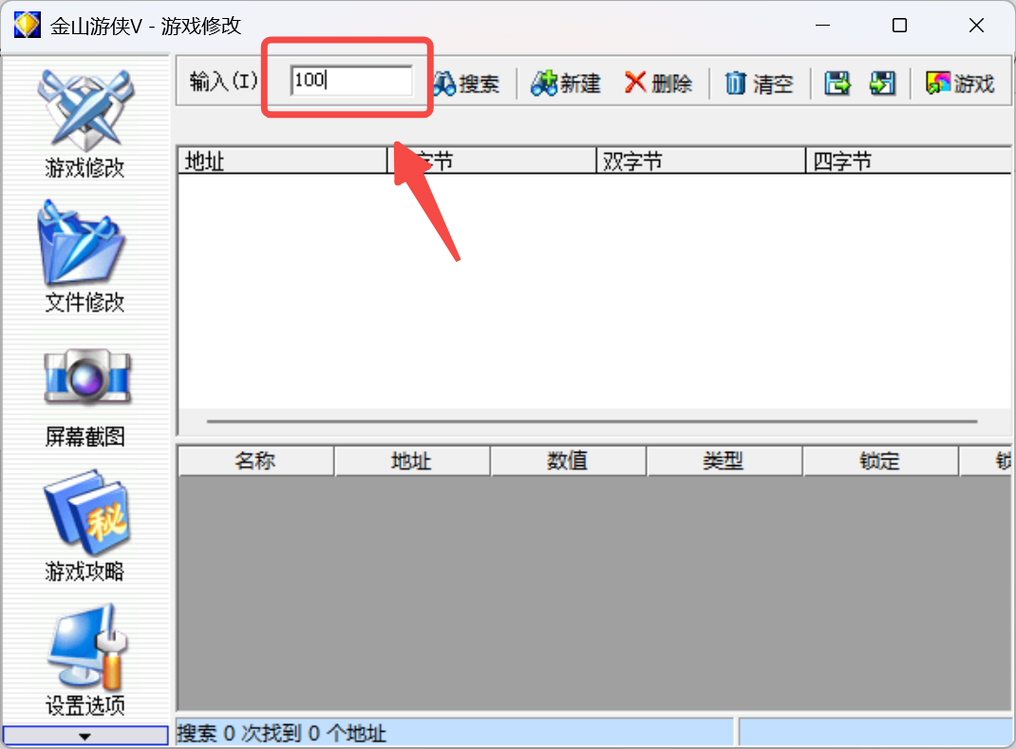Click the 搜索 binoculars search button
1016x749 pixels.
click(x=466, y=84)
